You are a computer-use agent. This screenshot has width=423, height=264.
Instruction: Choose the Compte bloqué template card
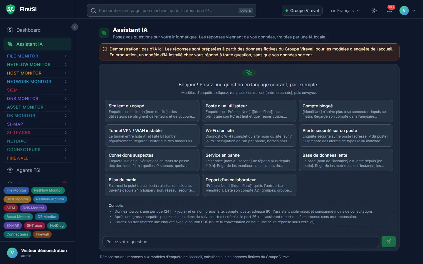(x=346, y=111)
